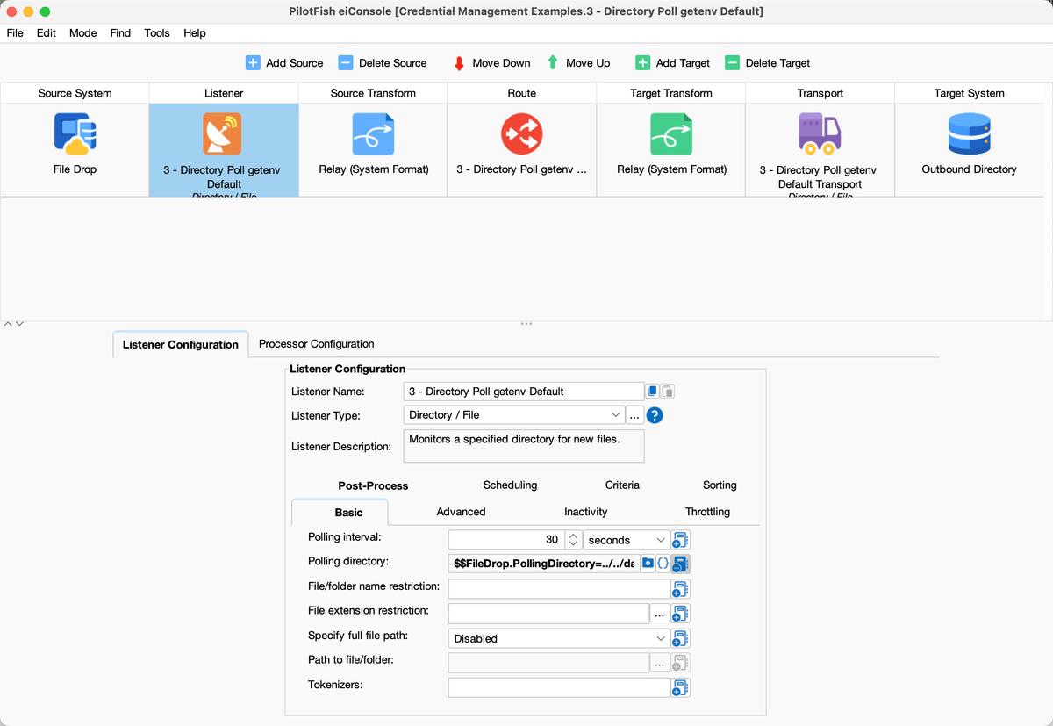This screenshot has height=726, width=1053.
Task: Click the Add Source toolbar button
Action: 284,63
